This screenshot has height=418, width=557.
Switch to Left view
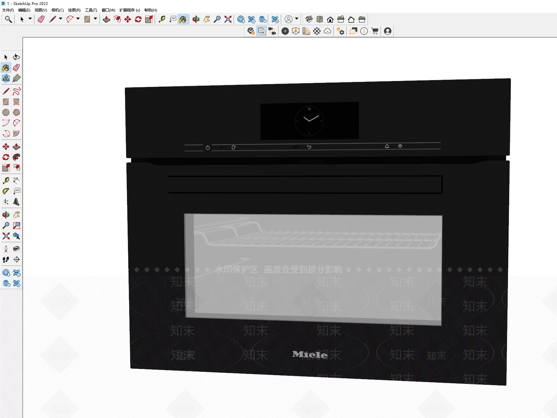pyautogui.click(x=362, y=19)
